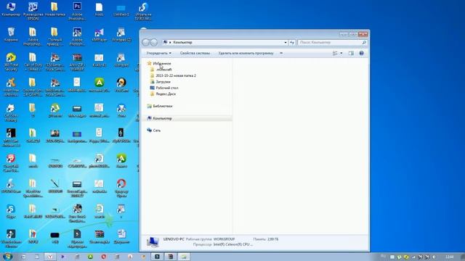This screenshot has width=465, height=261.
Task: Click the LENOVO-PC name in details pane
Action: (x=174, y=239)
